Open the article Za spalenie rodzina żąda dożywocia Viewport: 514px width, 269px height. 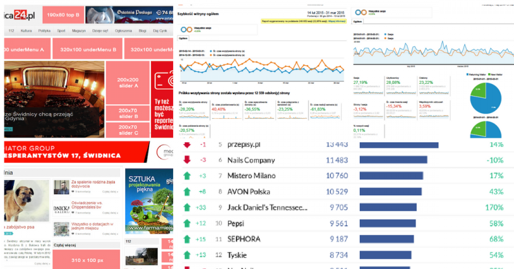click(x=93, y=184)
